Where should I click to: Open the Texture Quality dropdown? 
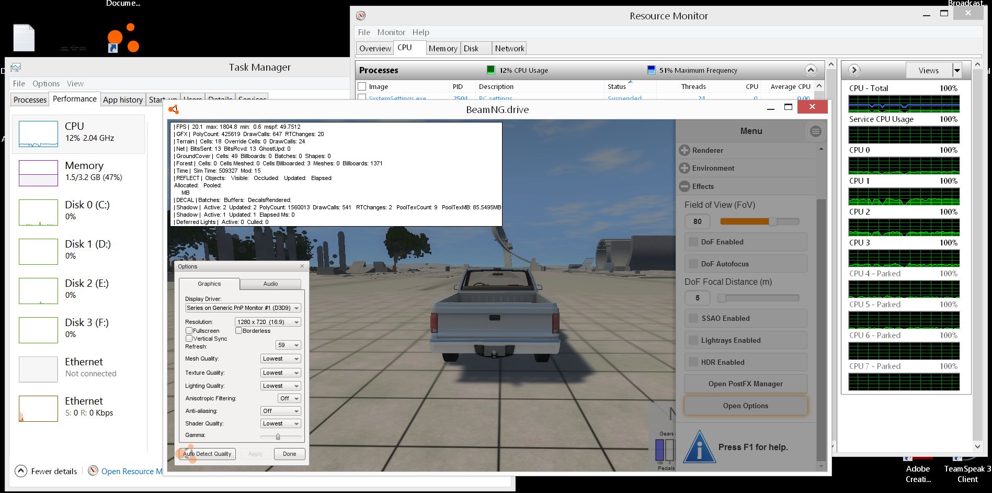[x=281, y=373]
